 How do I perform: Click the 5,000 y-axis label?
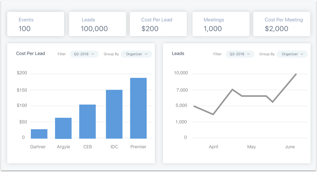[x=182, y=105]
